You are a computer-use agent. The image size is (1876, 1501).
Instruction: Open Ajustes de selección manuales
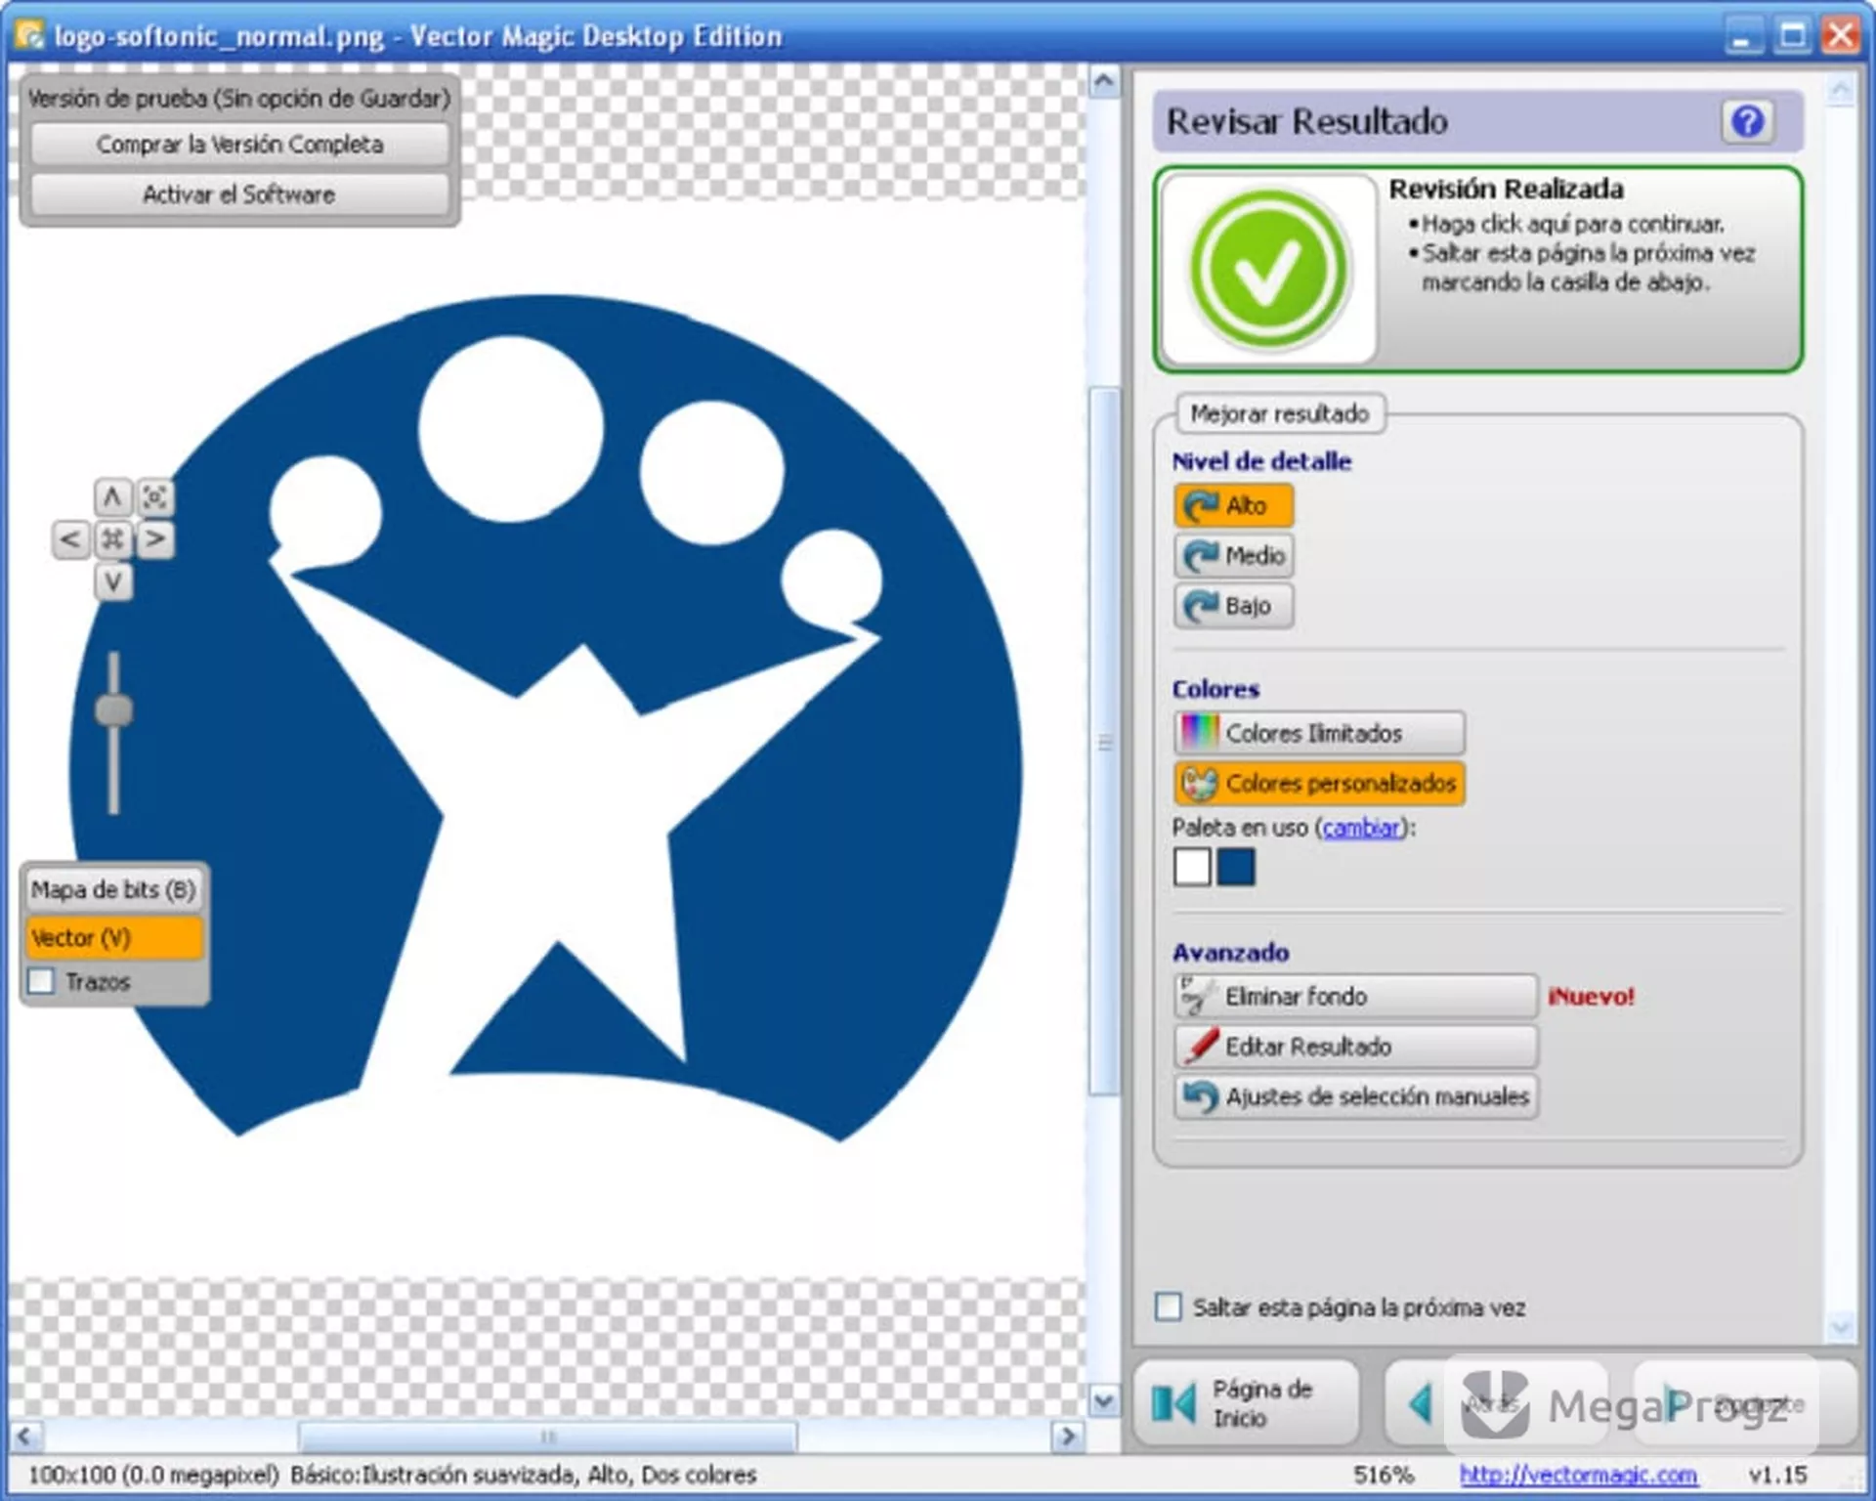tap(1356, 1096)
